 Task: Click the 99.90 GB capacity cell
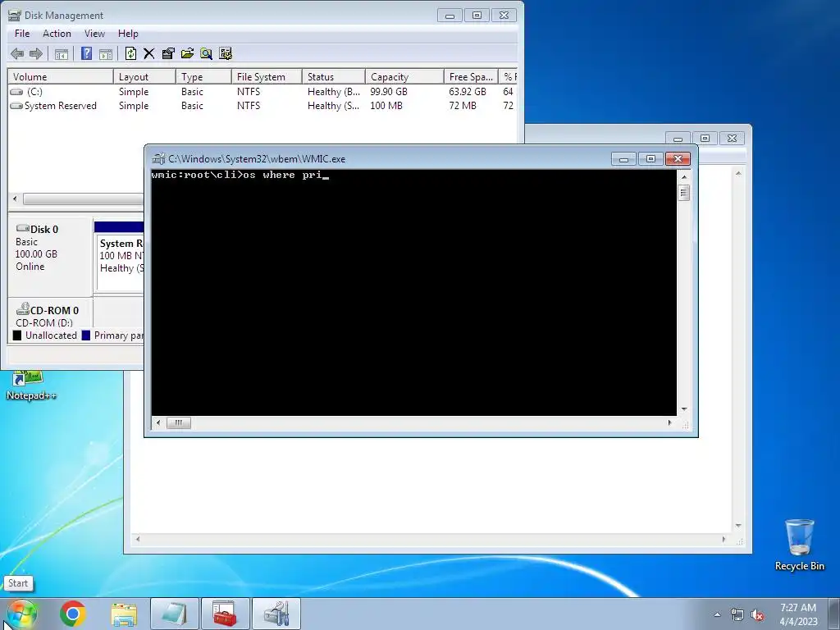(x=388, y=92)
